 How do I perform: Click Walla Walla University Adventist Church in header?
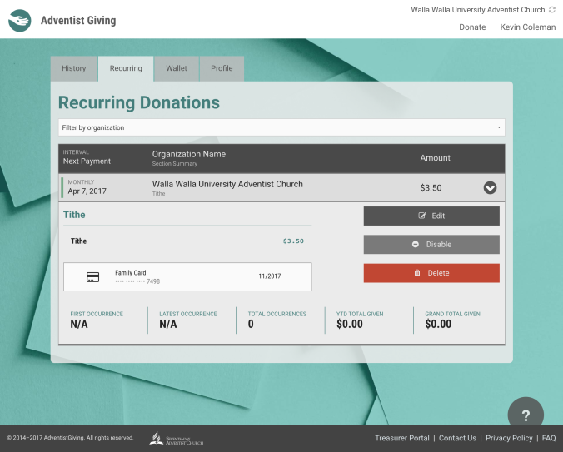(x=478, y=10)
